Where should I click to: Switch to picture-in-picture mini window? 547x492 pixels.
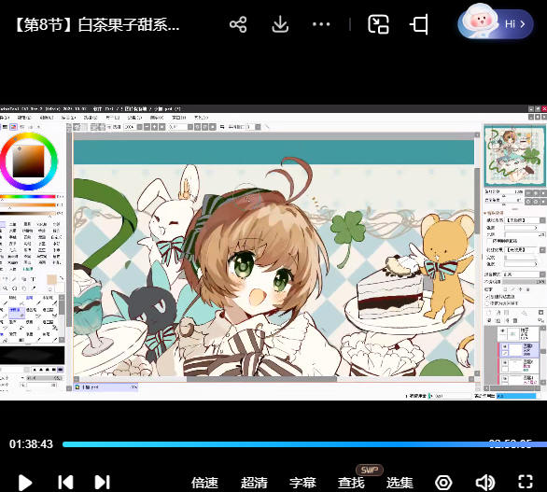coord(378,24)
